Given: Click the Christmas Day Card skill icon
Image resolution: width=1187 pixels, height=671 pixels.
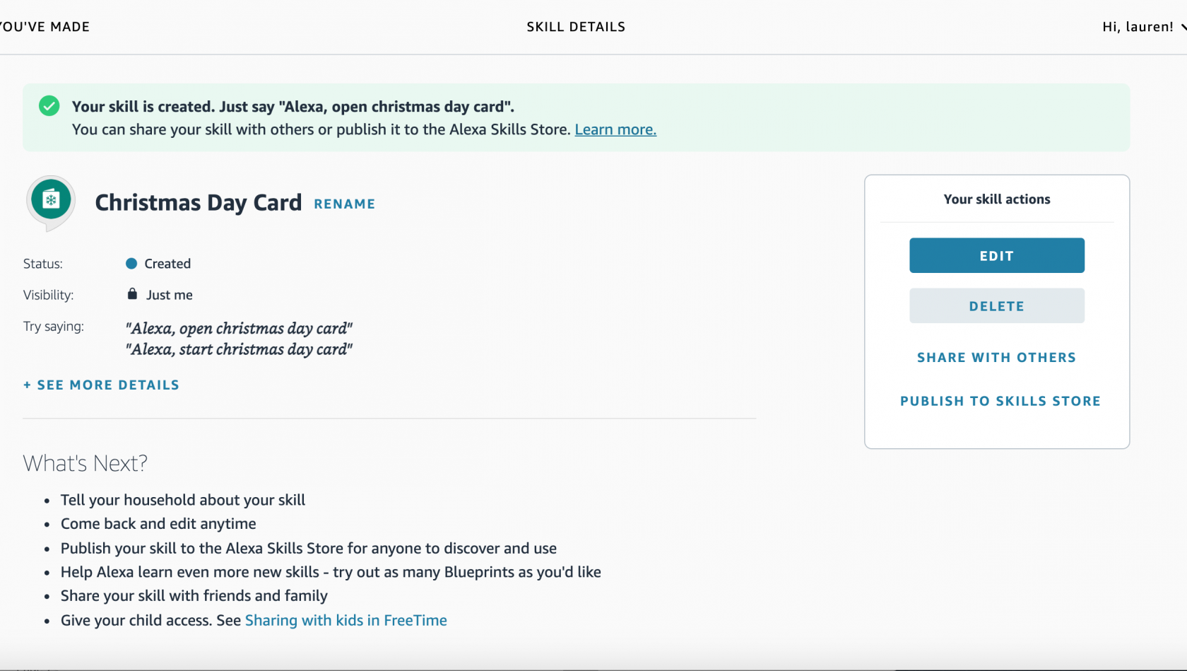Looking at the screenshot, I should tap(51, 200).
